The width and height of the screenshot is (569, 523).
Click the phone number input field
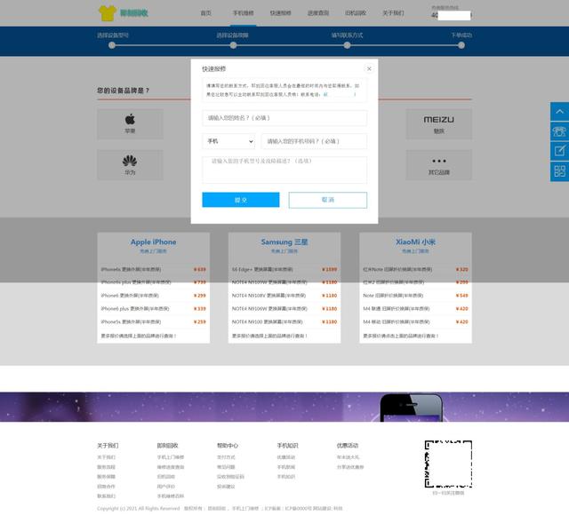(314, 141)
